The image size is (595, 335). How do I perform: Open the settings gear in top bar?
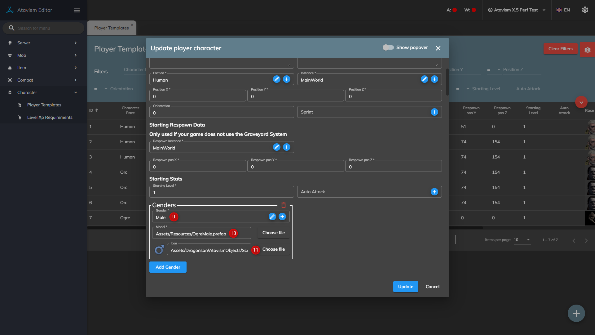(x=585, y=10)
